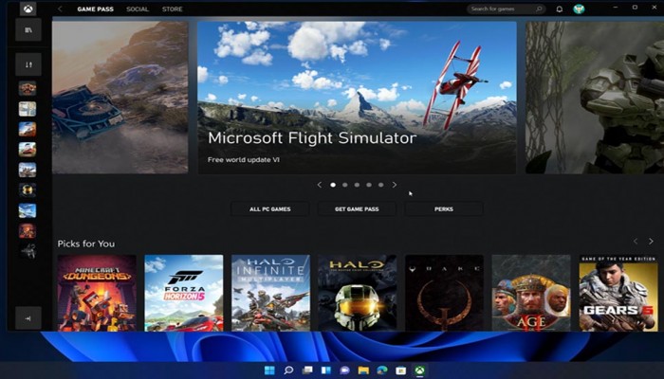The height and width of the screenshot is (379, 664).
Task: Click the GET GAME PASS button
Action: click(357, 209)
